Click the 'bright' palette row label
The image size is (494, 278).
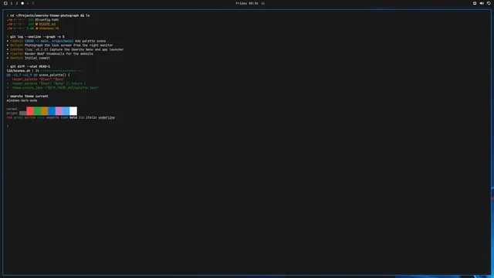click(x=12, y=114)
